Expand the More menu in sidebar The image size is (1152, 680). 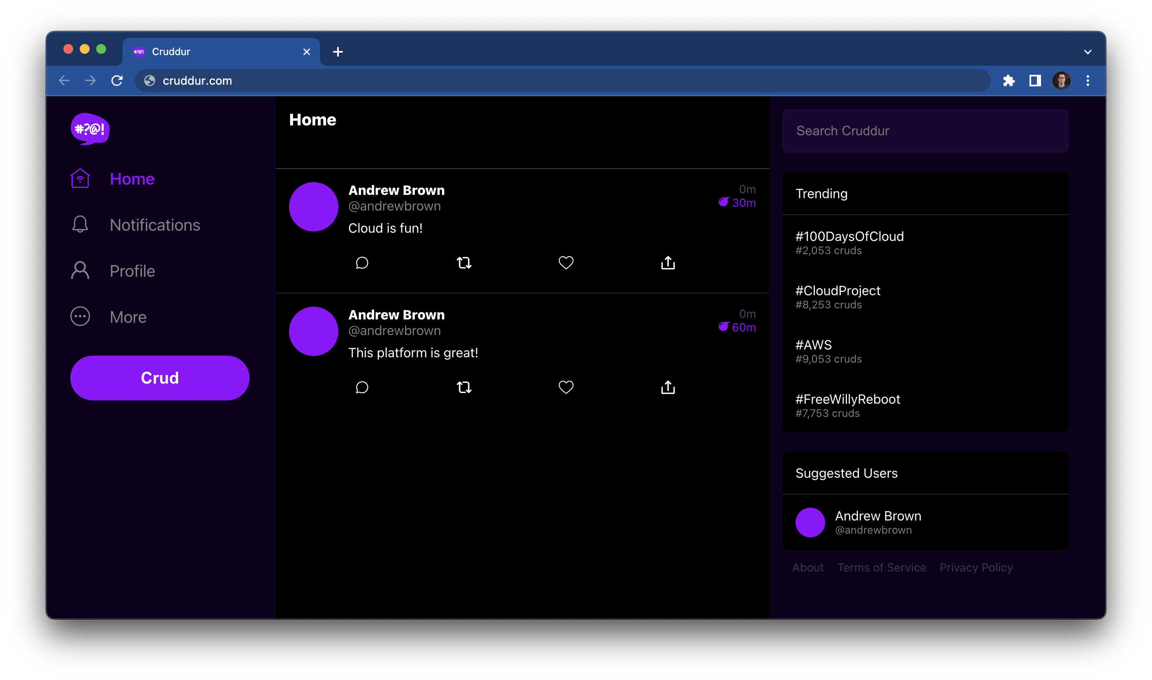click(x=128, y=317)
